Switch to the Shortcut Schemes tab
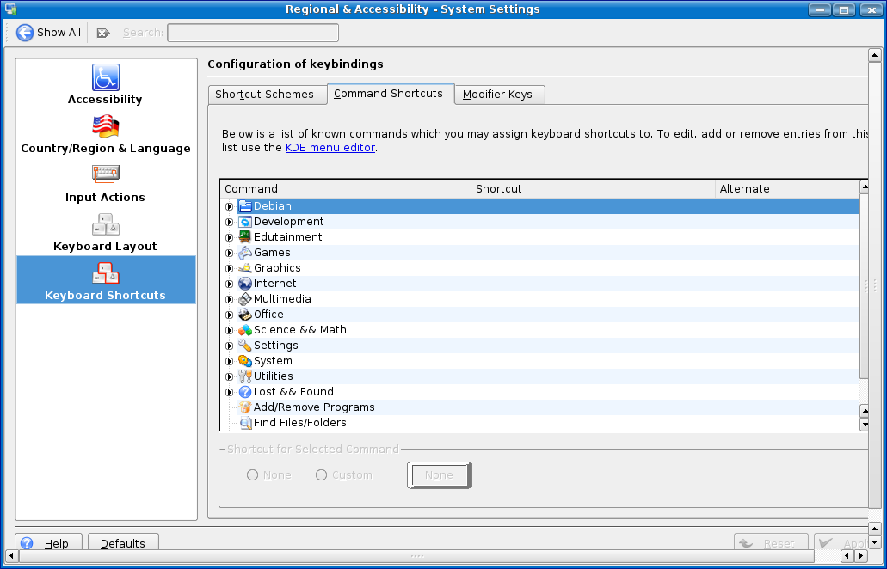887x569 pixels. tap(264, 95)
